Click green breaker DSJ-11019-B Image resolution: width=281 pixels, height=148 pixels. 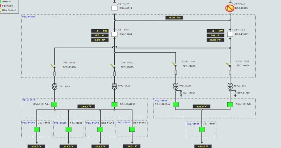click(230, 104)
